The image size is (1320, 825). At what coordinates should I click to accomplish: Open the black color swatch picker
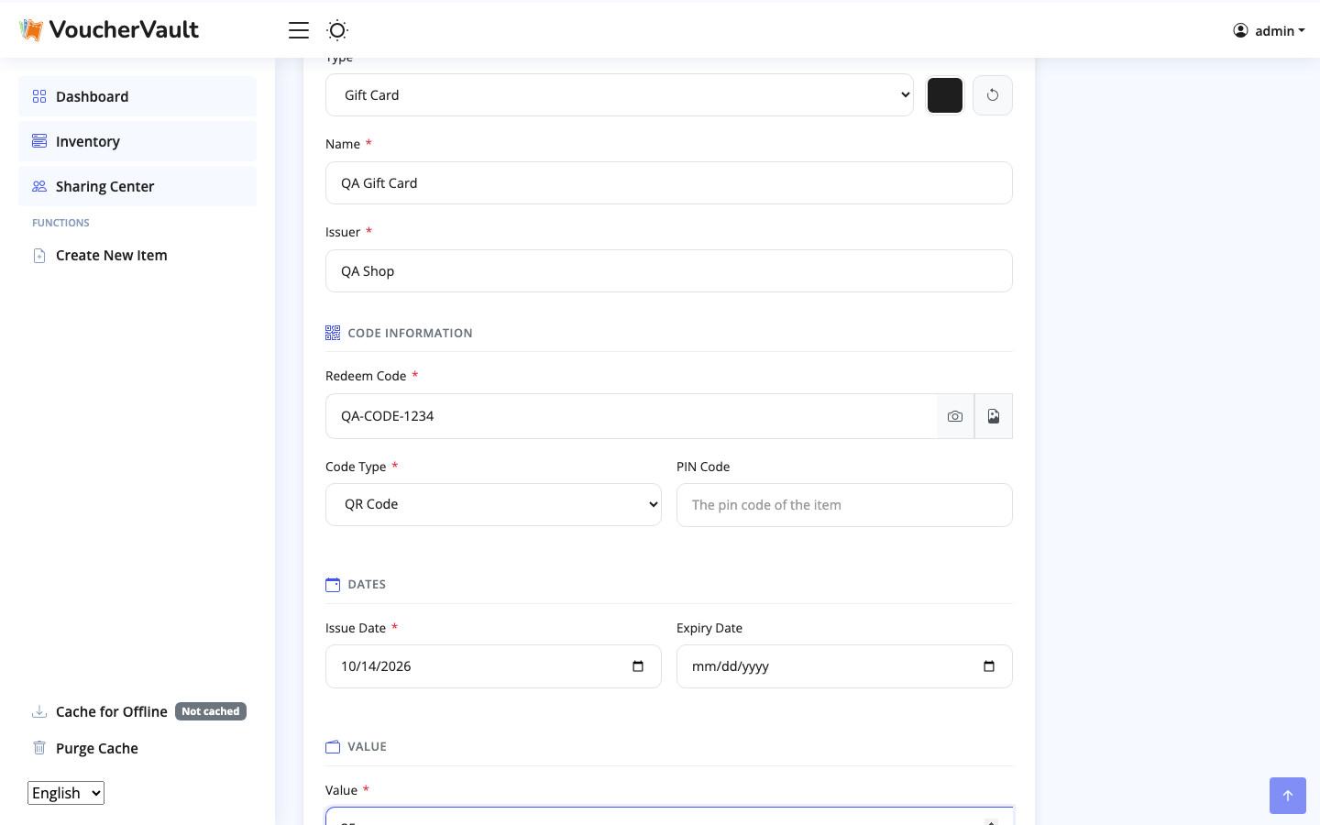point(945,95)
